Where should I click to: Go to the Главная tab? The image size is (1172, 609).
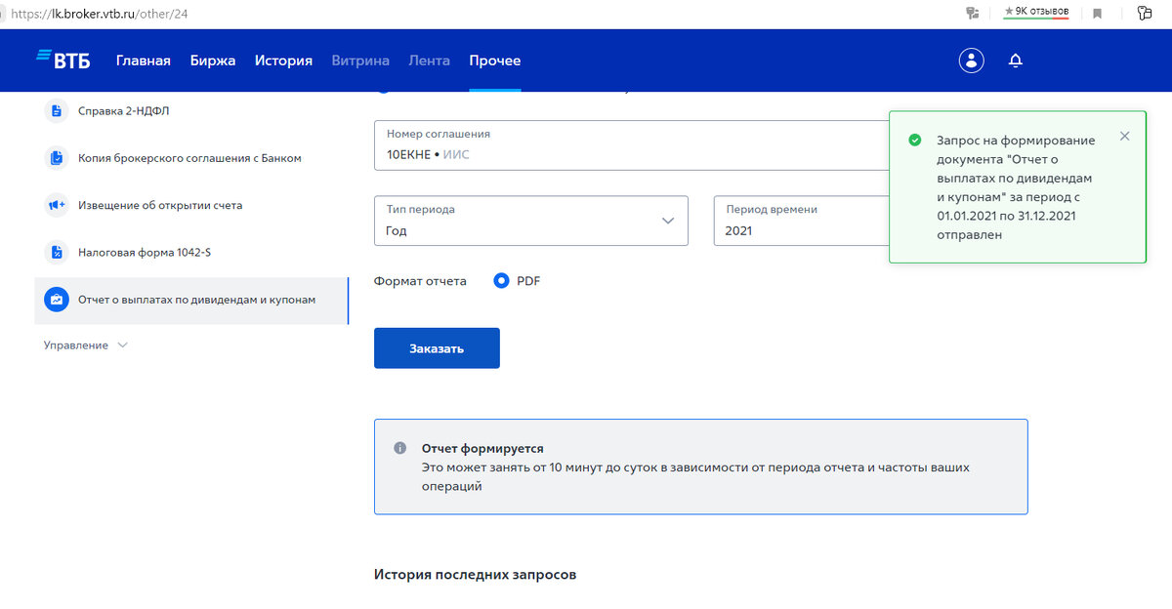click(x=144, y=61)
